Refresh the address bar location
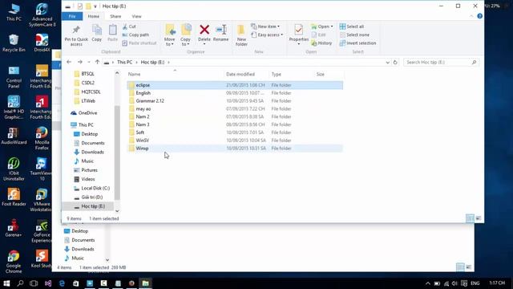This screenshot has height=289, width=513. (x=395, y=63)
